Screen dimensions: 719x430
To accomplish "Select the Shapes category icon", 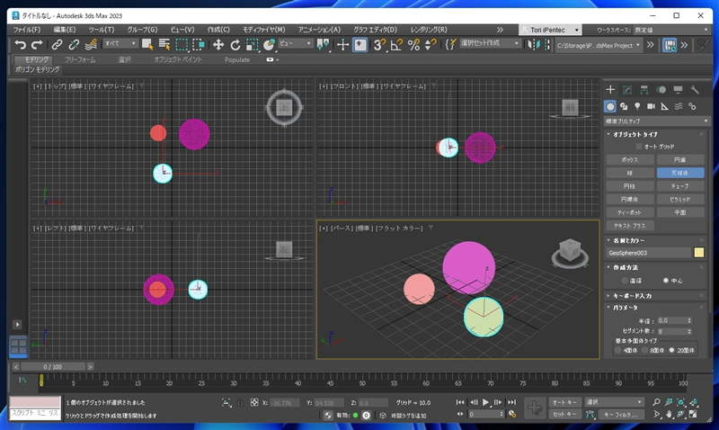I will point(624,106).
